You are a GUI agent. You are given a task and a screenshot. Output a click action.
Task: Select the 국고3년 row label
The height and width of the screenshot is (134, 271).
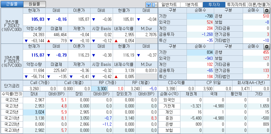[x=12, y=106]
